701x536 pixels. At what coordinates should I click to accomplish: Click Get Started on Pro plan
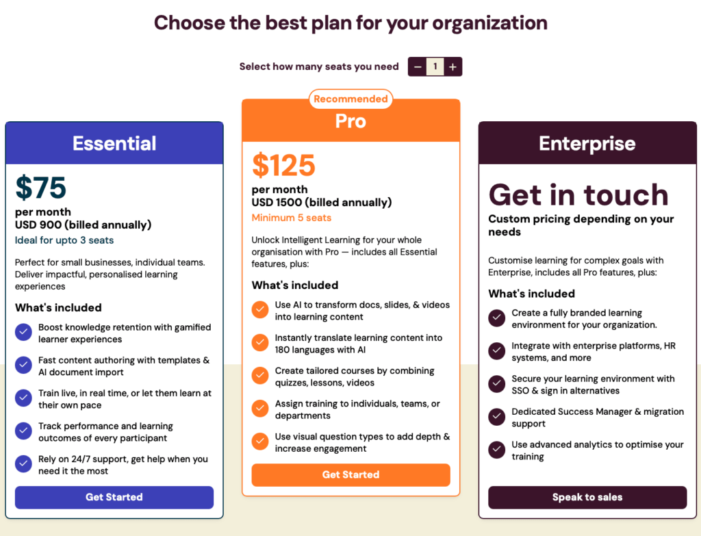click(x=350, y=475)
